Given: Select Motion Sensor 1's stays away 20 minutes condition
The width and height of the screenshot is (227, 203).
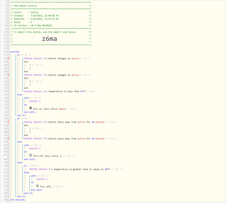Looking at the screenshot, I should pyautogui.click(x=64, y=122).
